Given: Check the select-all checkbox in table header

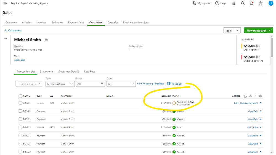Looking at the screenshot, I should (x=20, y=96).
